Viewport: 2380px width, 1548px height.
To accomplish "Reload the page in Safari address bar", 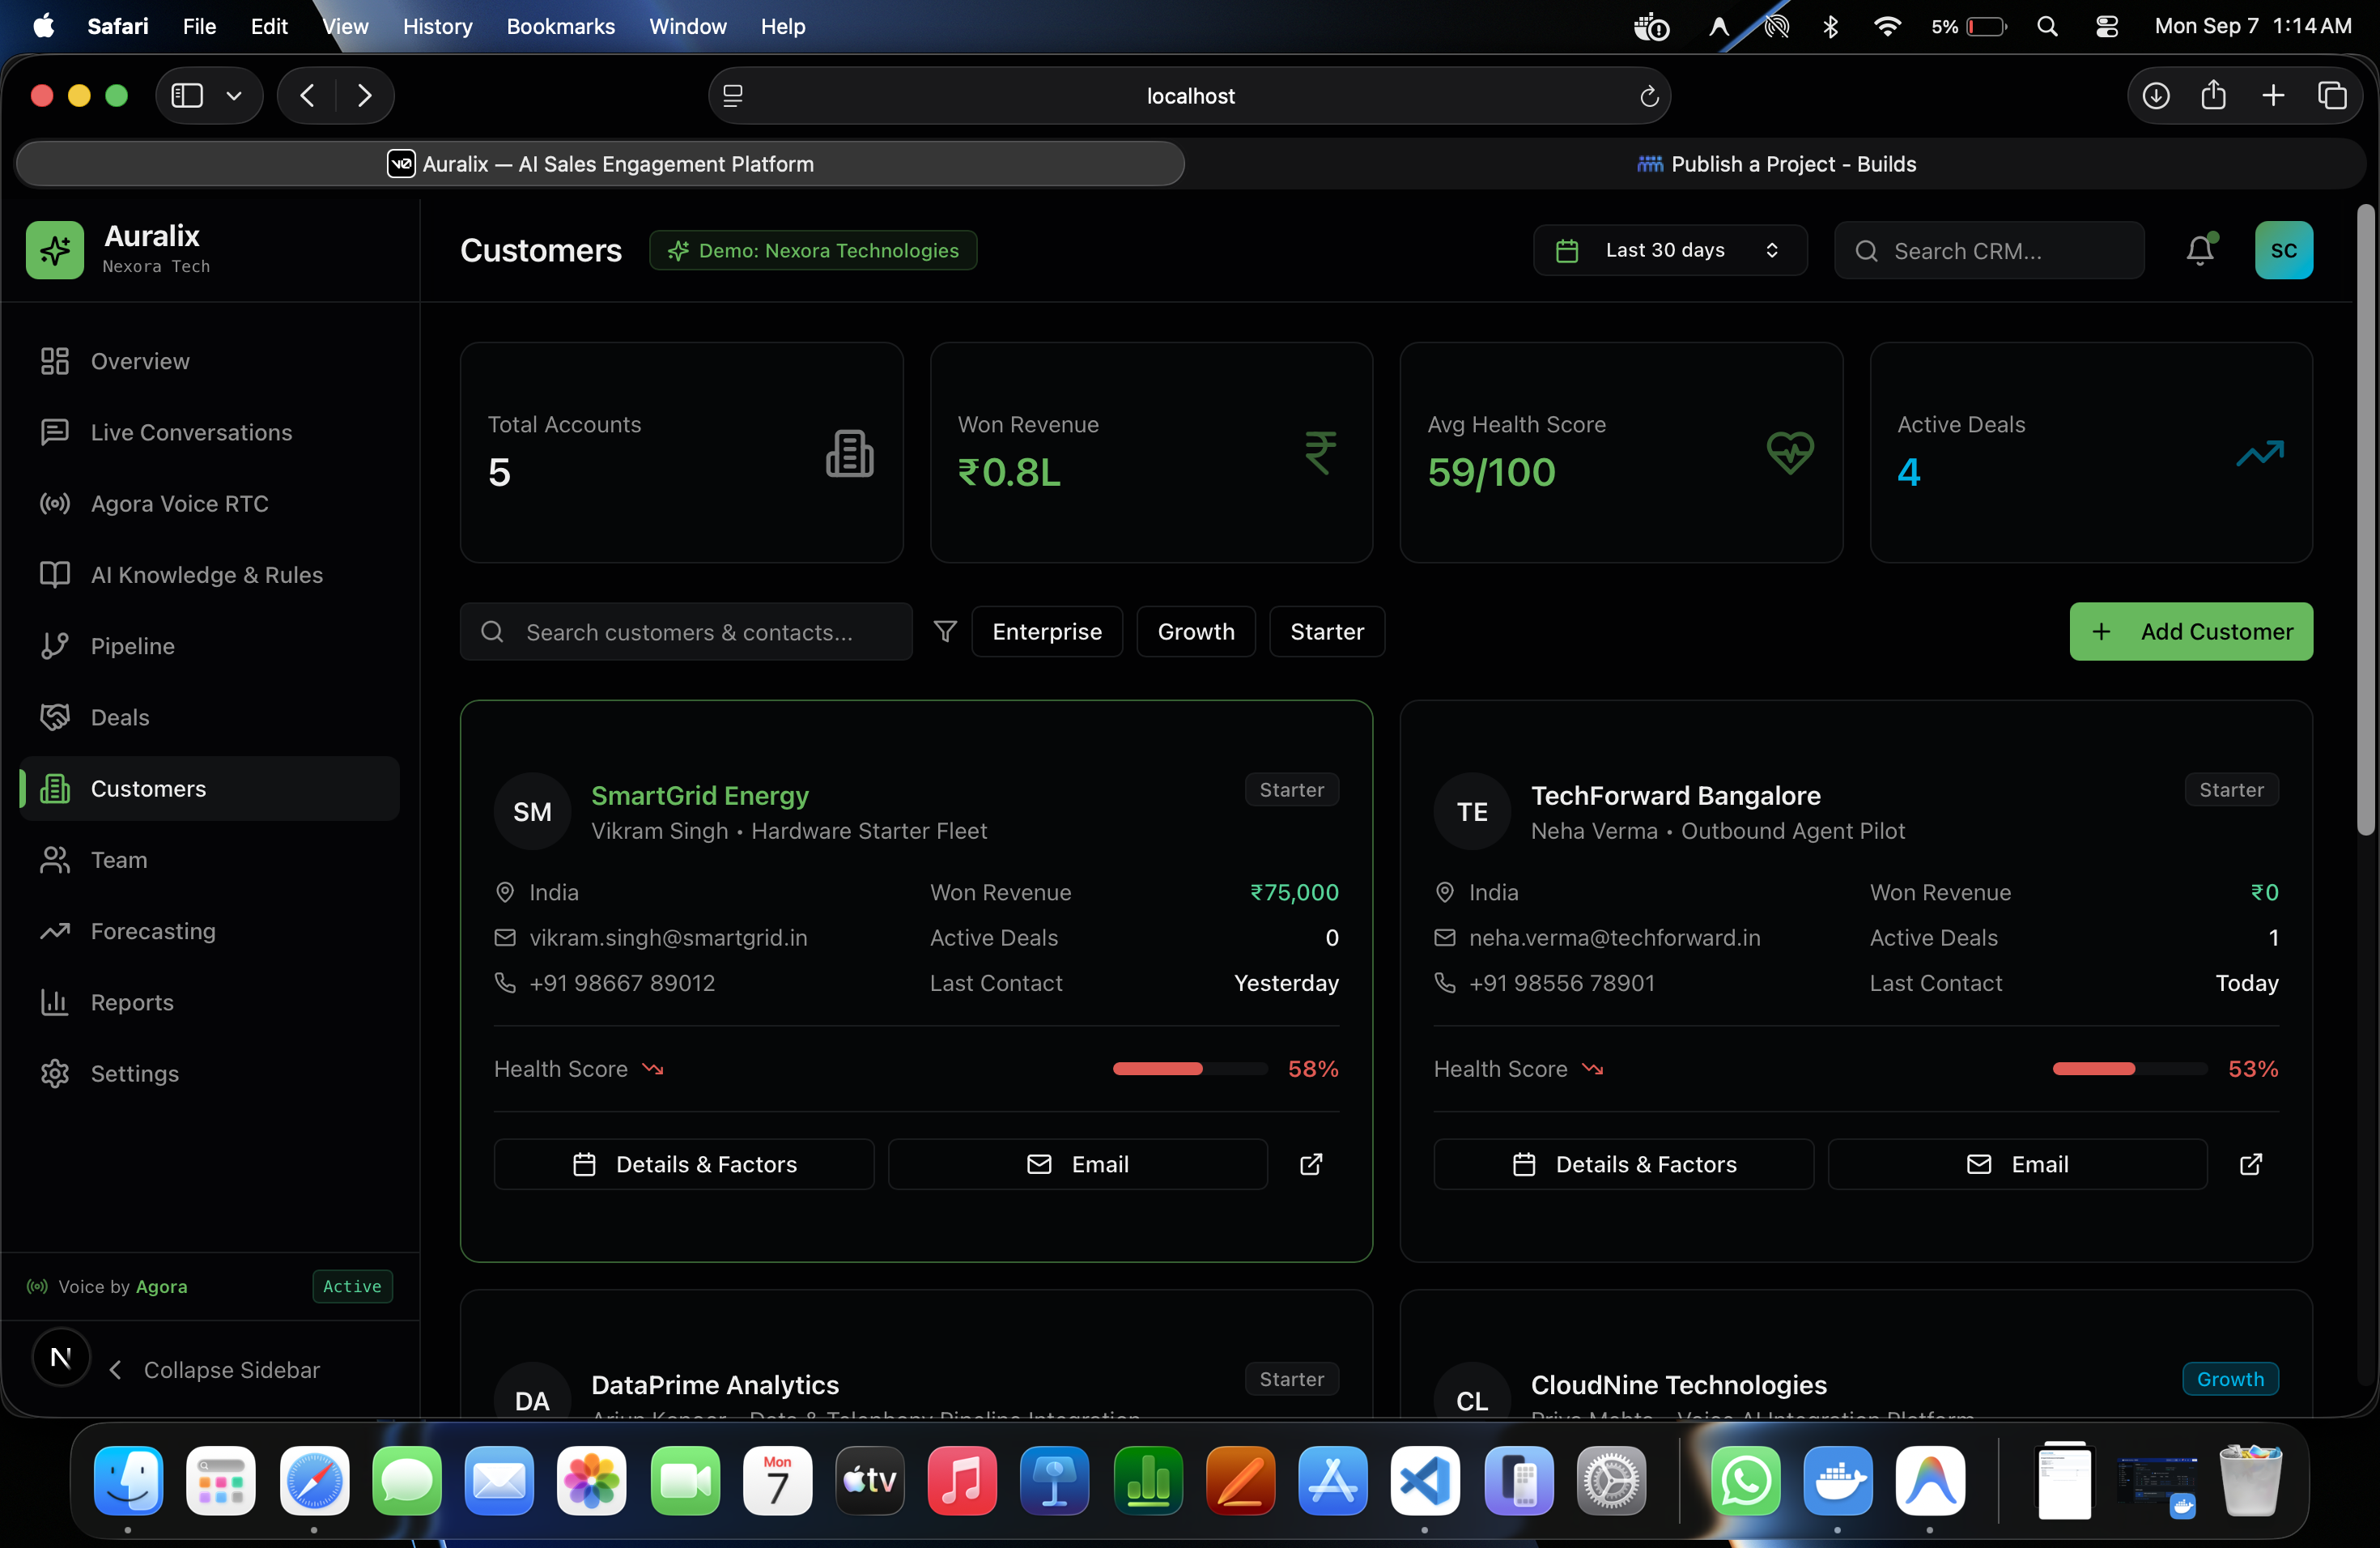I will coord(1649,96).
